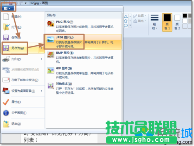
Task: Open Properties (属性) menu entry
Action: click(16, 102)
